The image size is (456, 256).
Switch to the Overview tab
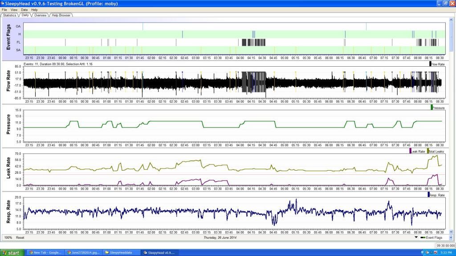40,15
